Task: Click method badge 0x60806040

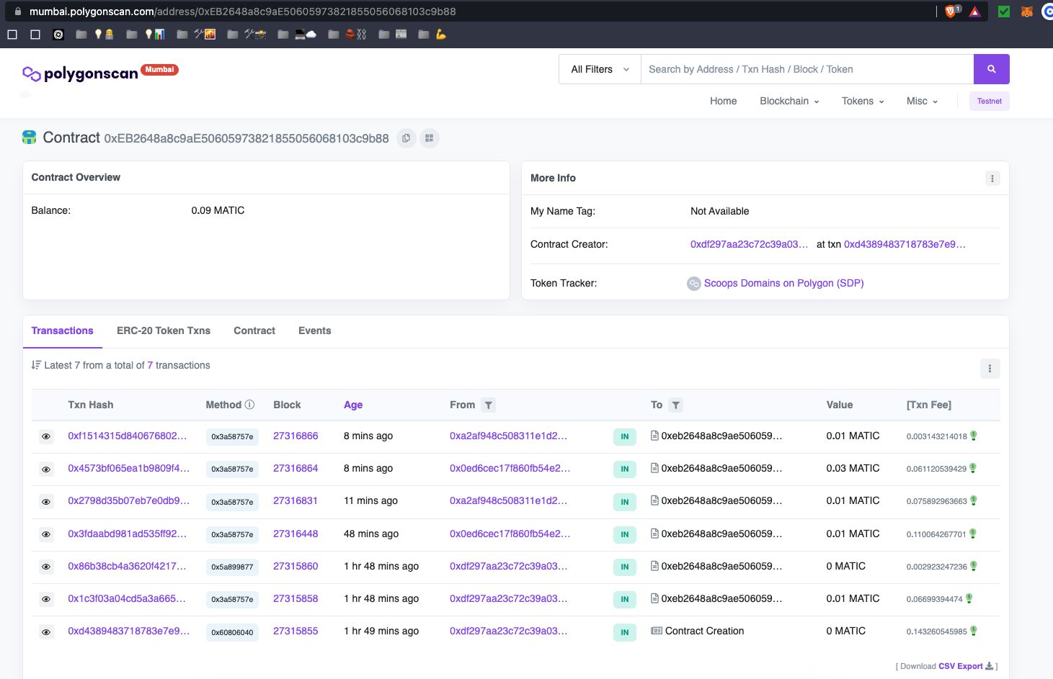Action: (232, 633)
